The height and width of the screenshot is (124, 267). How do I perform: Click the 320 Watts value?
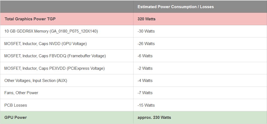tap(147, 19)
